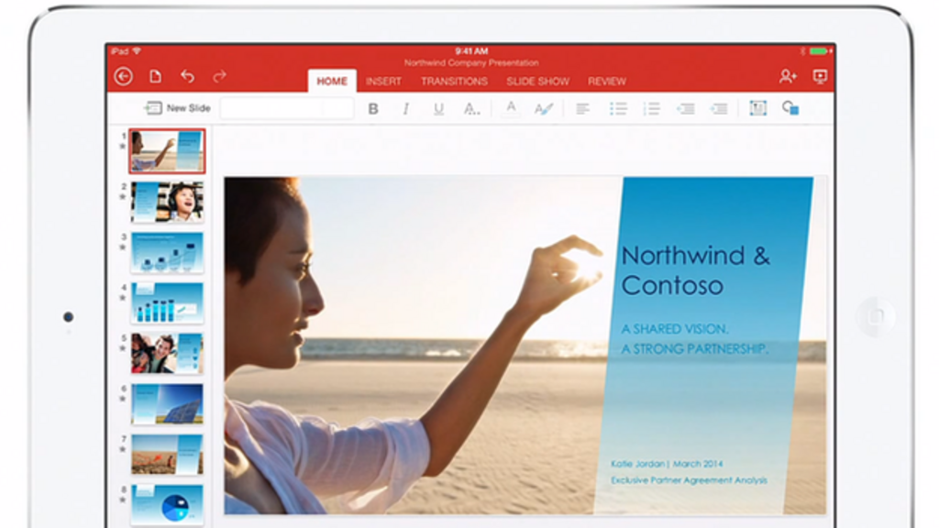This screenshot has height=528, width=939.
Task: Select slide 7 thumbnail
Action: (x=167, y=455)
